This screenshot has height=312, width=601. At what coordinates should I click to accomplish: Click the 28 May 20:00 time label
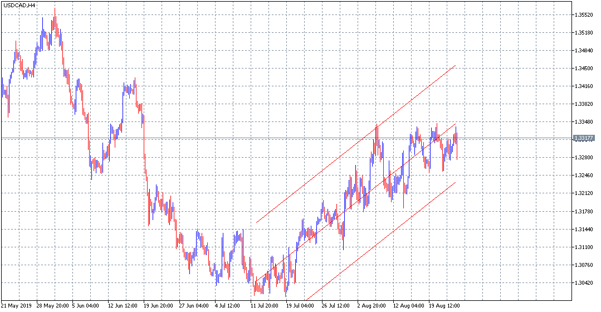pos(52,305)
